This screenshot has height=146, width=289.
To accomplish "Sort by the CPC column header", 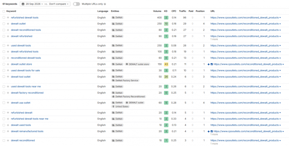I will [174, 11].
